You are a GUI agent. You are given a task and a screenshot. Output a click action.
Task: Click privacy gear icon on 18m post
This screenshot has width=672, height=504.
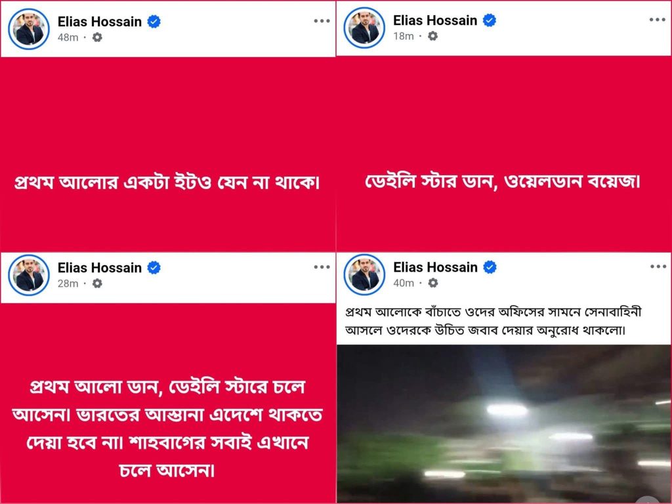(x=433, y=36)
